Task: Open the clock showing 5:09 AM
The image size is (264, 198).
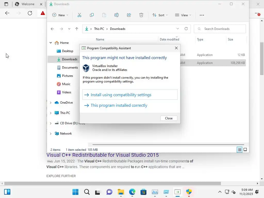Action: (x=246, y=192)
